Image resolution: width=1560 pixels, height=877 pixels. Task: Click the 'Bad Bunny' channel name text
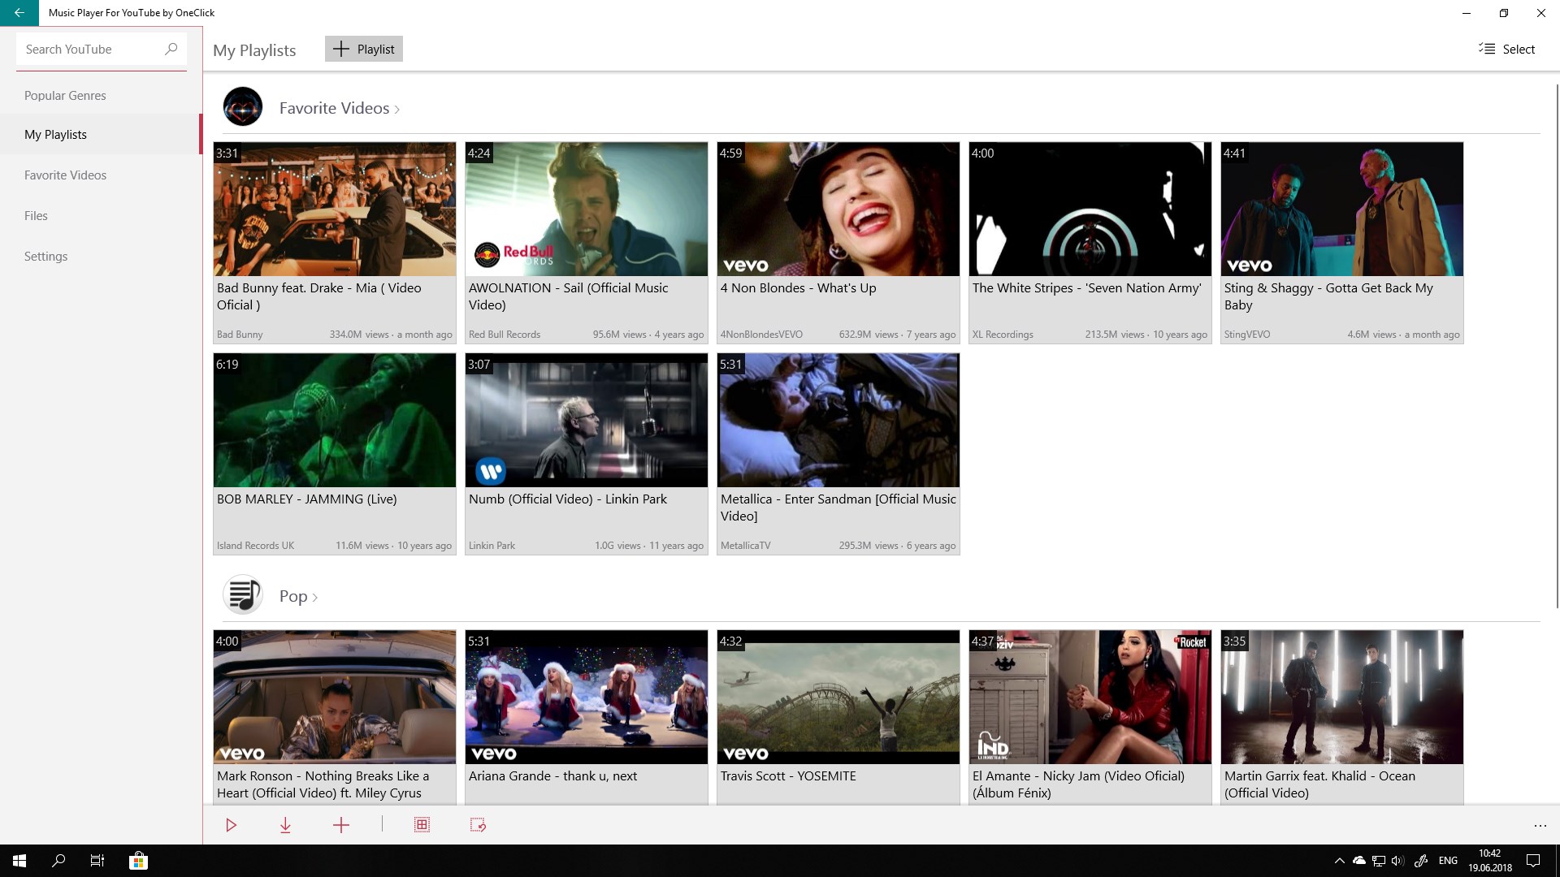click(240, 335)
